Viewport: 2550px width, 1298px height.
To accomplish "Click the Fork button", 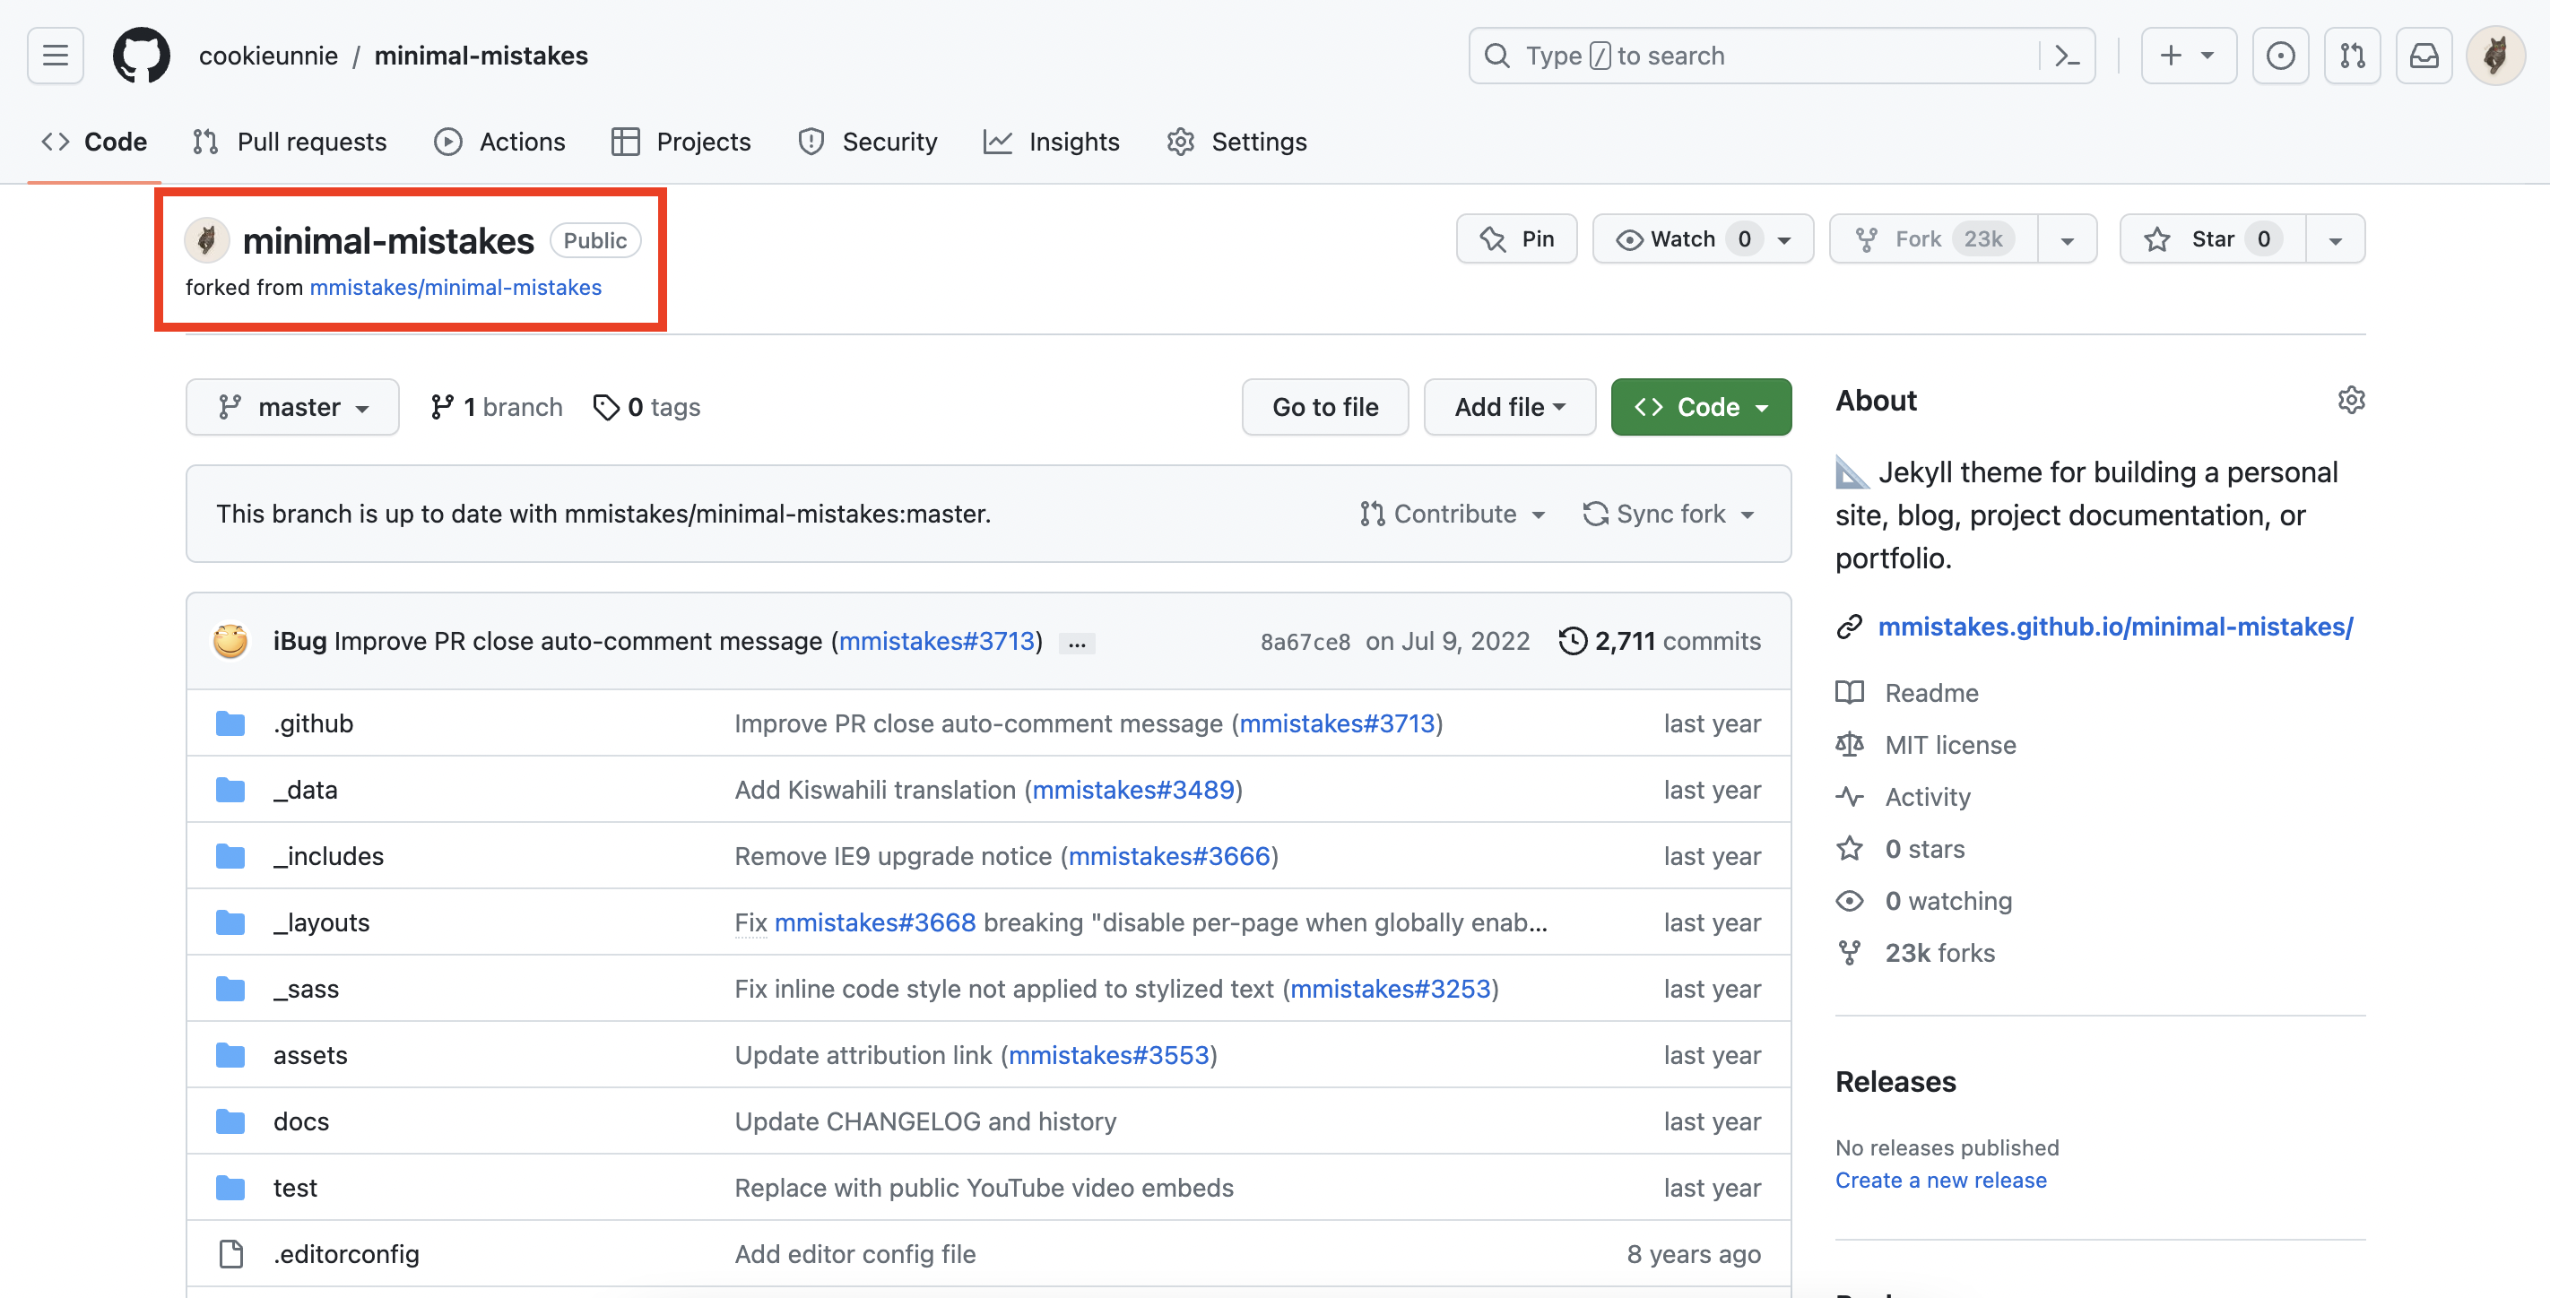I will tap(1933, 238).
